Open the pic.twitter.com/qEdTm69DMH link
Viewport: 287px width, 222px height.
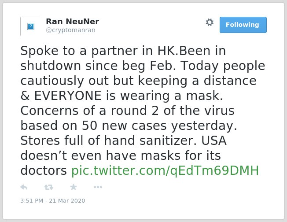pos(165,170)
